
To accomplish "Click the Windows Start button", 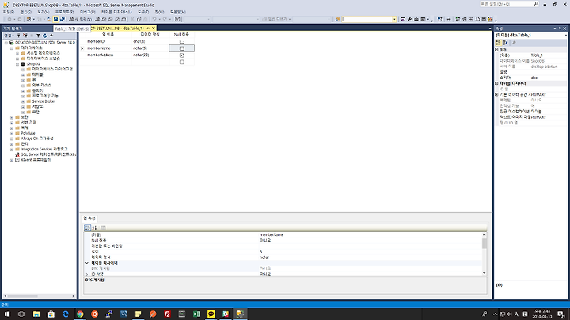I will pyautogui.click(x=6, y=314).
